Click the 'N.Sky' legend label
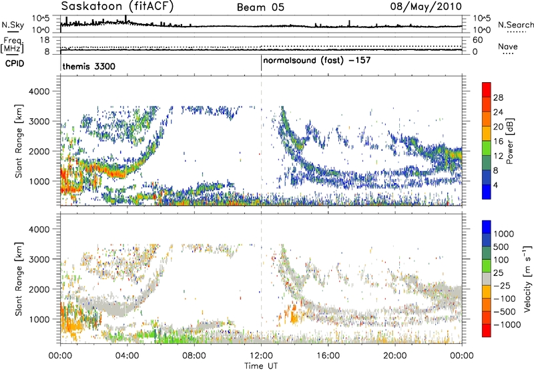The image size is (534, 370). [x=13, y=25]
